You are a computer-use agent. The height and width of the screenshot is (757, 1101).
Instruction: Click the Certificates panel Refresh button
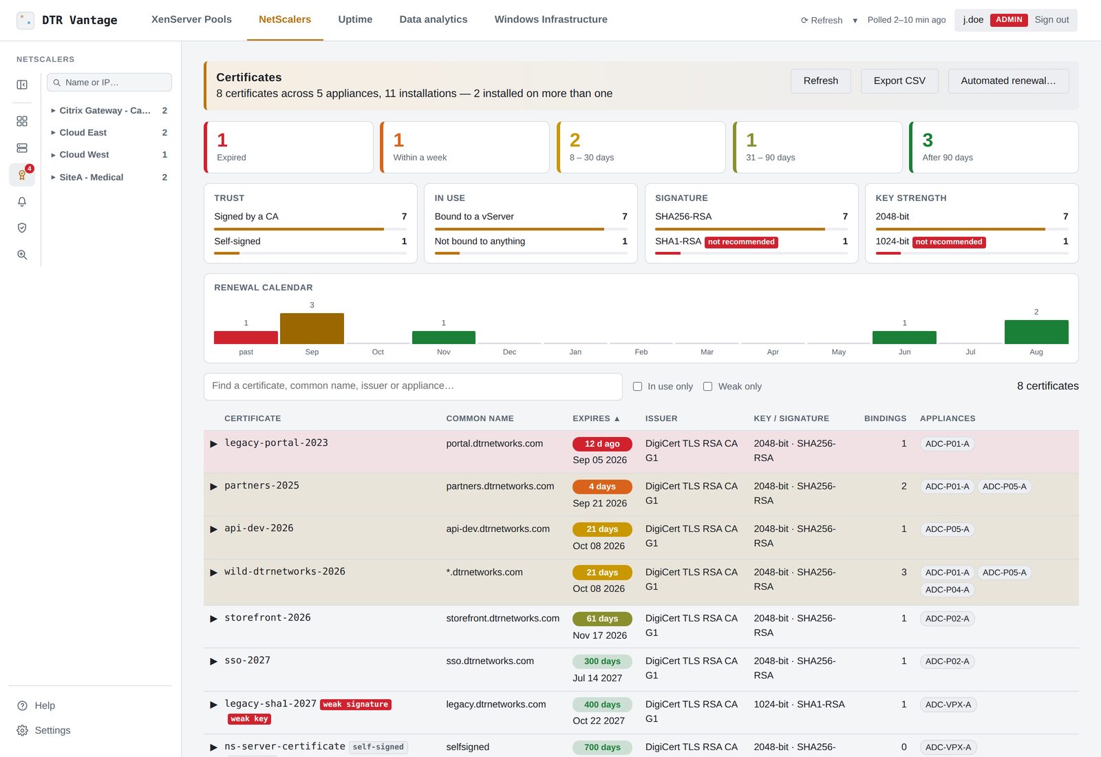[x=821, y=81]
